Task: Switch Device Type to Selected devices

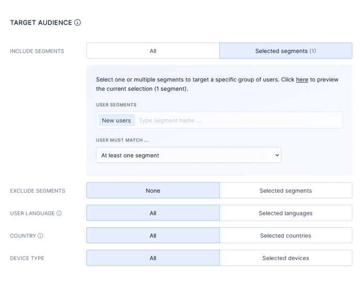Action: [x=286, y=258]
